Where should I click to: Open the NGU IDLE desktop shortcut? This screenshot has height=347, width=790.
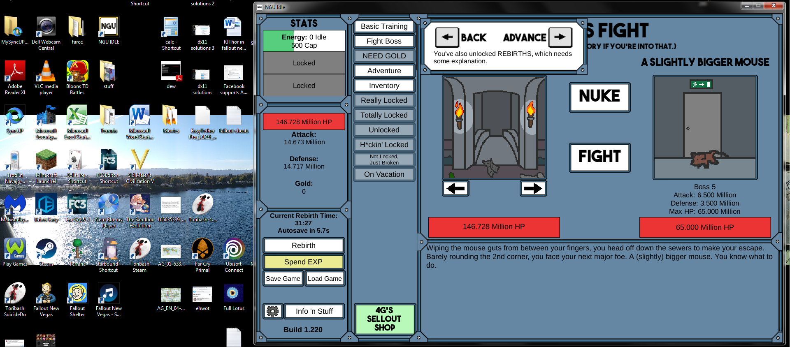point(109,30)
